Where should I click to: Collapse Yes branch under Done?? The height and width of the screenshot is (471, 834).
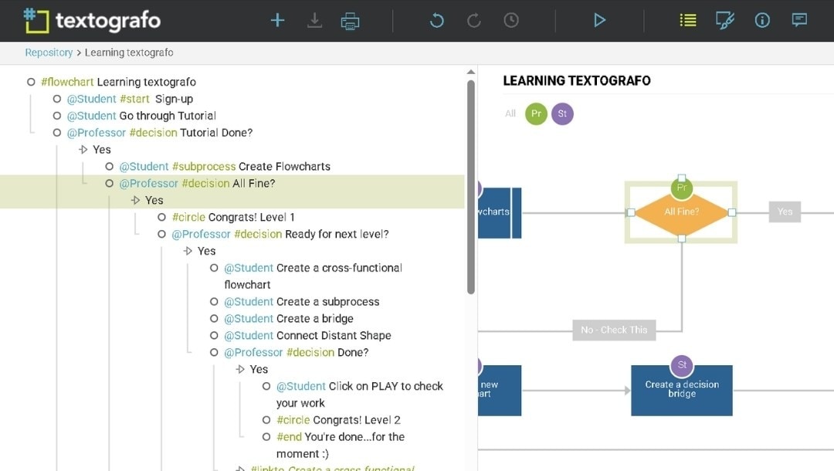240,369
